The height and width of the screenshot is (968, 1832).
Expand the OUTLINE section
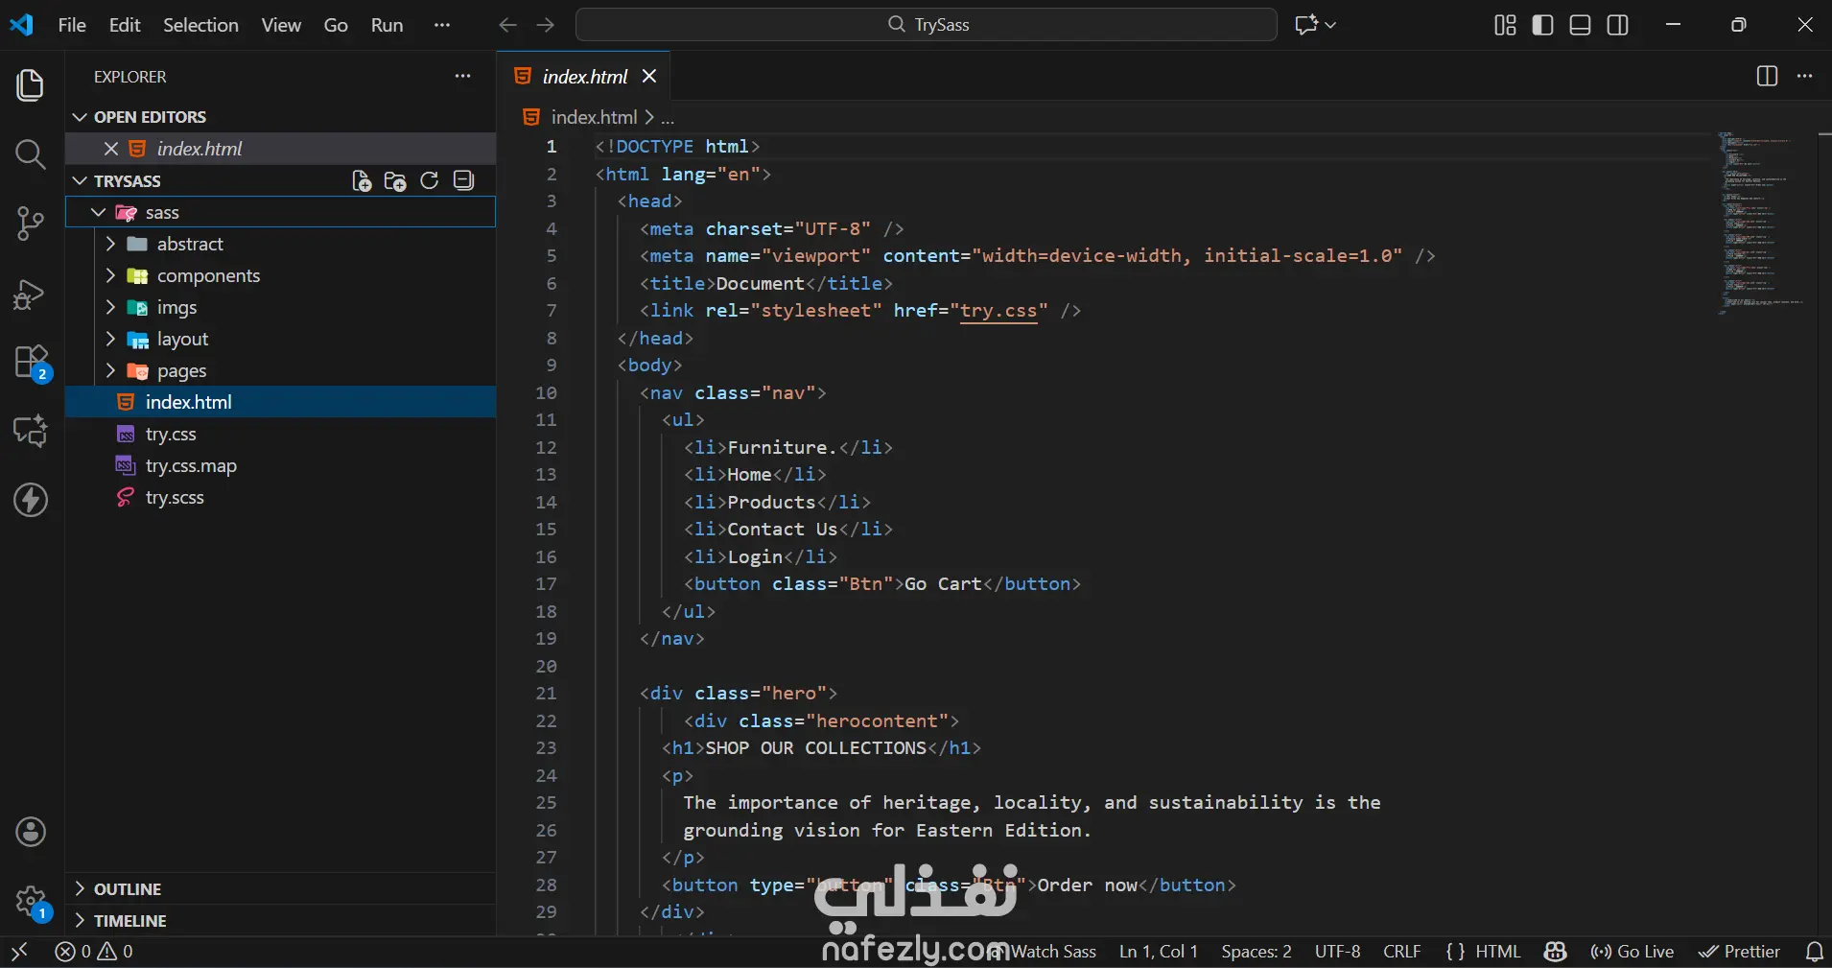81,889
